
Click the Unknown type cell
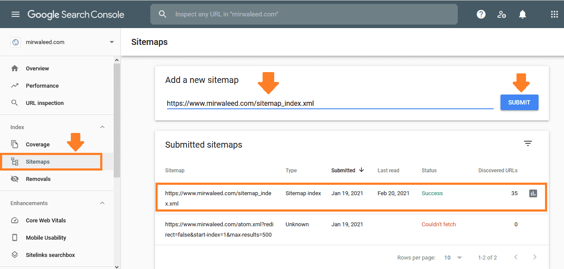[297, 224]
